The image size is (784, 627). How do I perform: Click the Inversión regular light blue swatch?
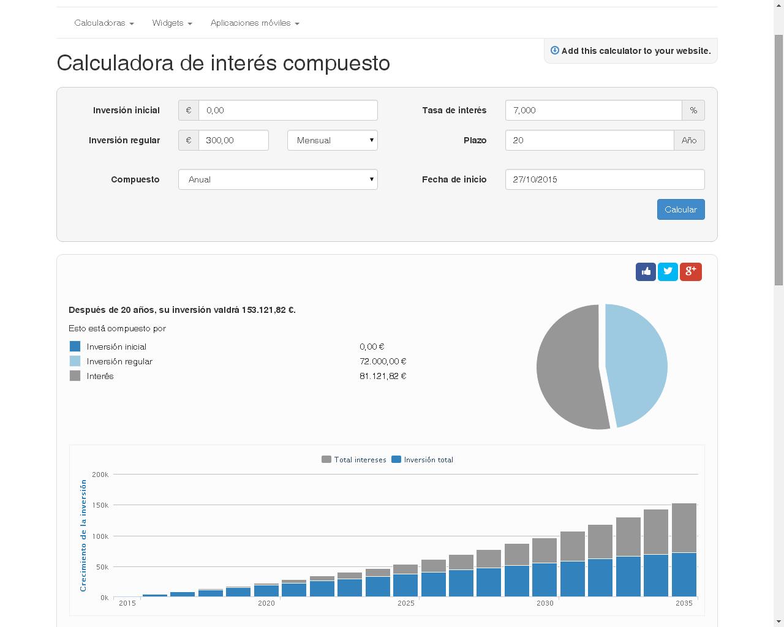(75, 361)
